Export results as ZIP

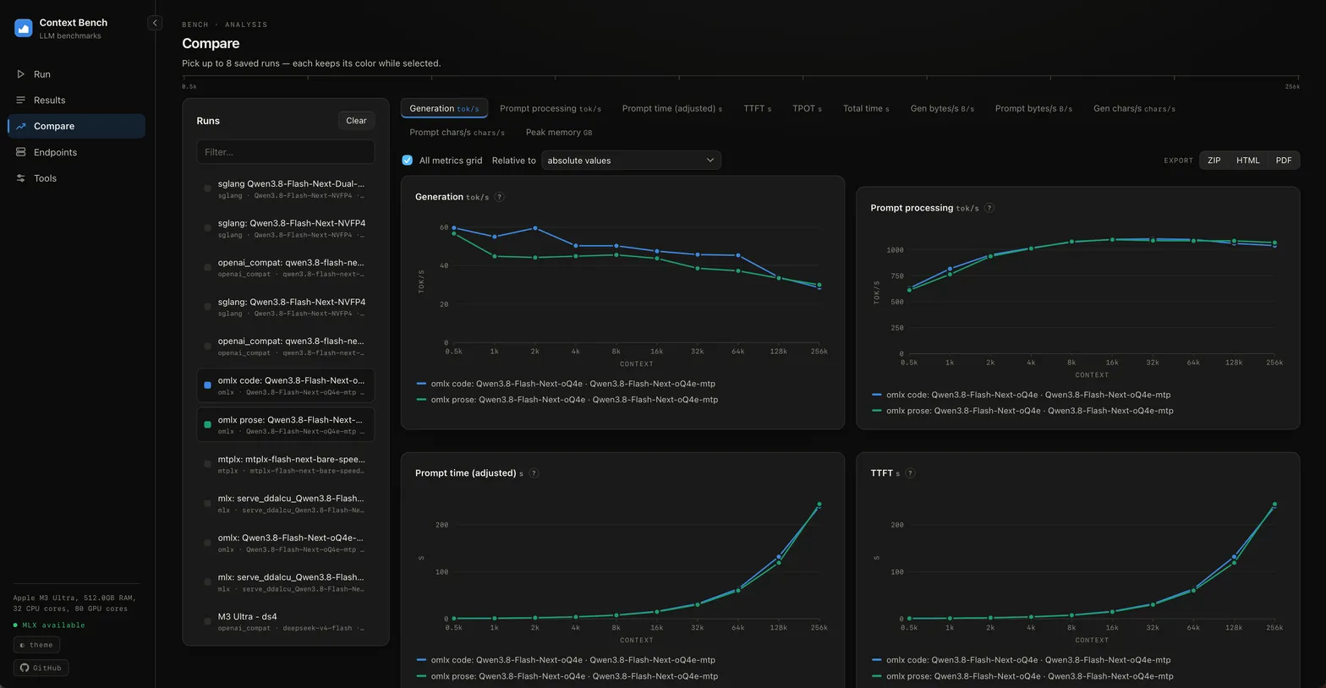[x=1214, y=161]
